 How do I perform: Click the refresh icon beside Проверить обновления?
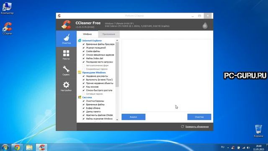point(183,127)
